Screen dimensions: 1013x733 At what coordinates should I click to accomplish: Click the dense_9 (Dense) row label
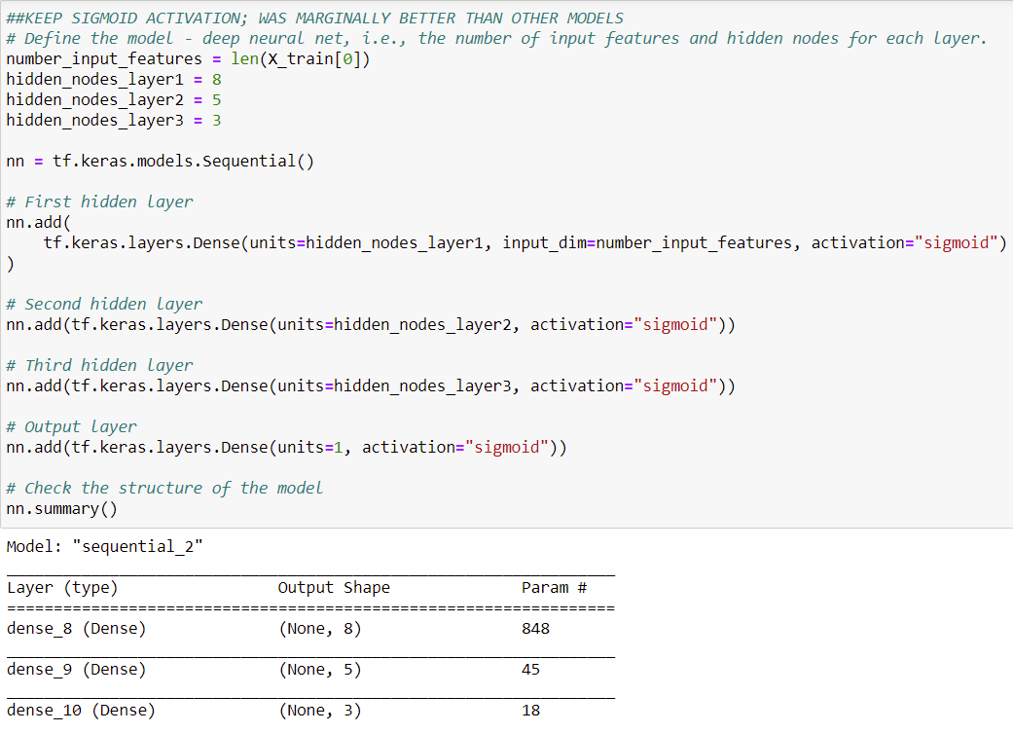76,669
